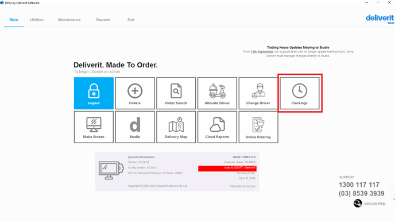The width and height of the screenshot is (395, 222).
Task: Click the 15th September underlined link
Action: pyautogui.click(x=262, y=51)
